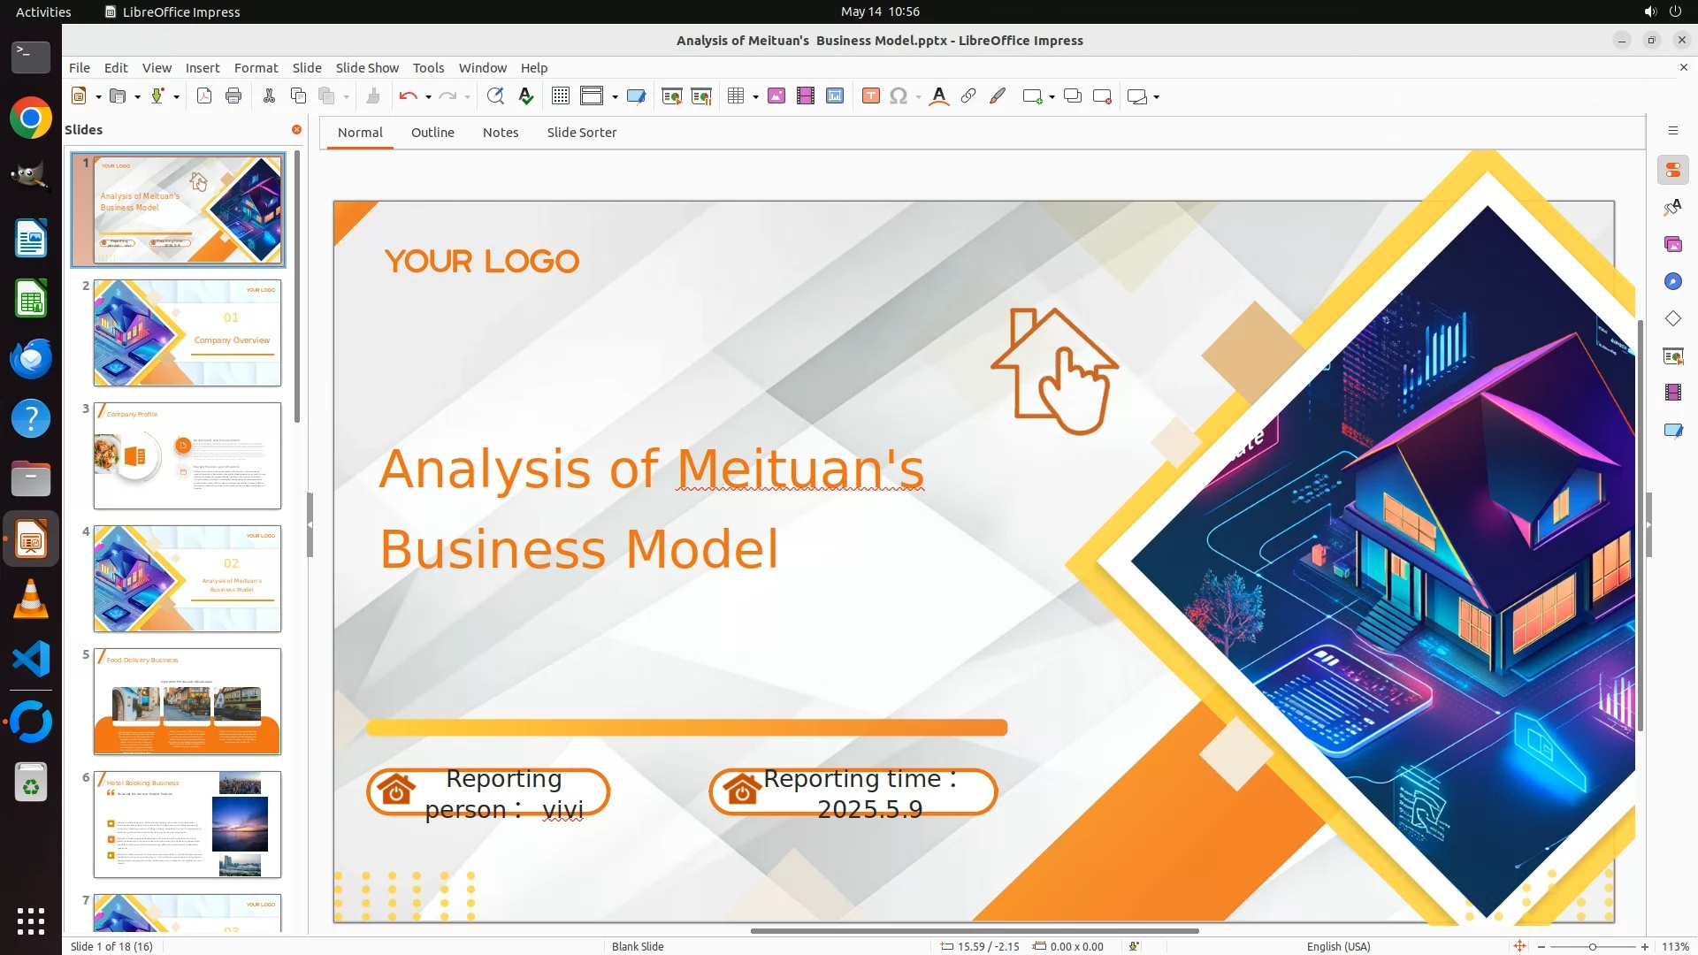Image resolution: width=1698 pixels, height=955 pixels.
Task: Toggle the Display Grid button
Action: point(560,96)
